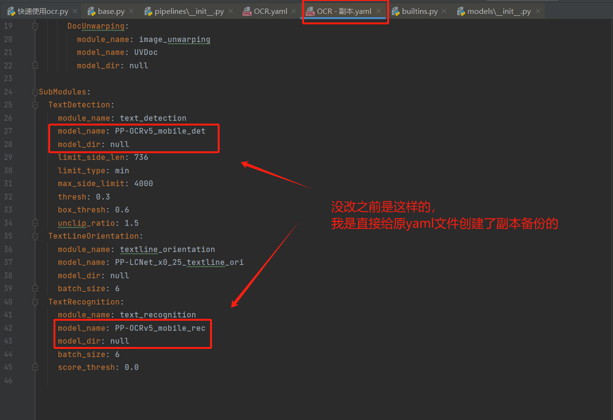Click the 'DocUnwarping' key in the editor
The height and width of the screenshot is (420, 613).
tap(95, 26)
